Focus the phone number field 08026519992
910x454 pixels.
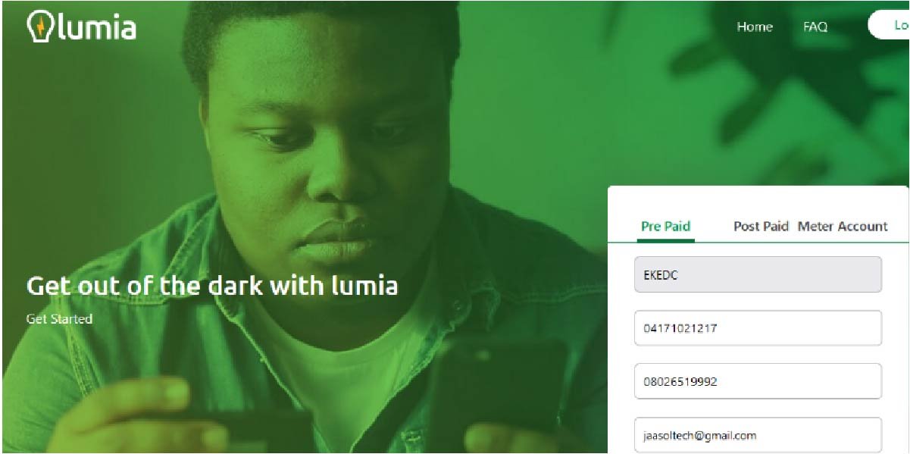pos(758,381)
